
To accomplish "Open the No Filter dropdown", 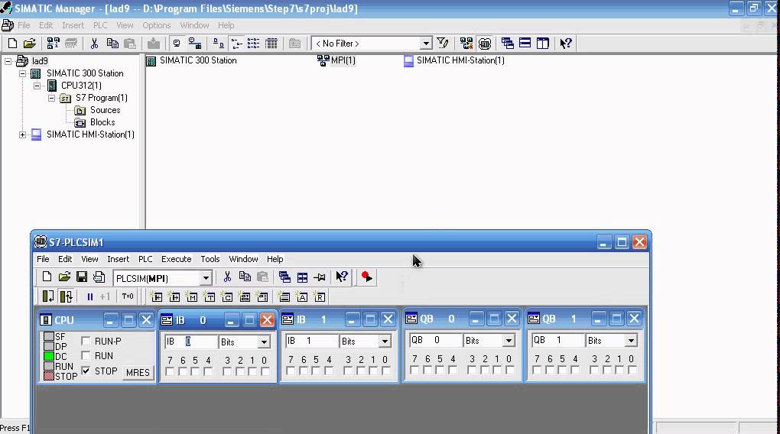I will [x=425, y=44].
